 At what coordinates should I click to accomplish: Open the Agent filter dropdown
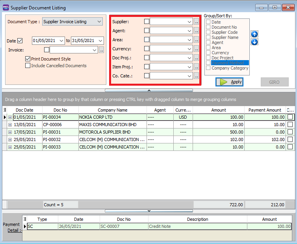click(x=189, y=31)
